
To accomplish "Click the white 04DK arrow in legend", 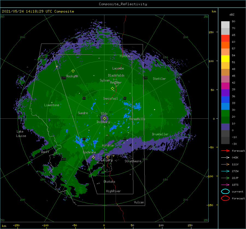I will click(225, 157).
